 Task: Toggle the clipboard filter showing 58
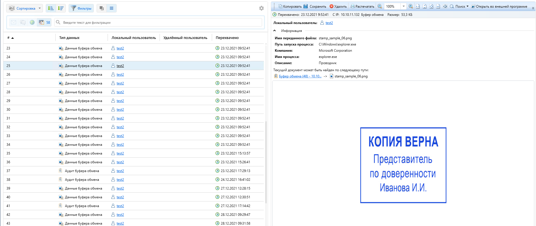[x=44, y=22]
